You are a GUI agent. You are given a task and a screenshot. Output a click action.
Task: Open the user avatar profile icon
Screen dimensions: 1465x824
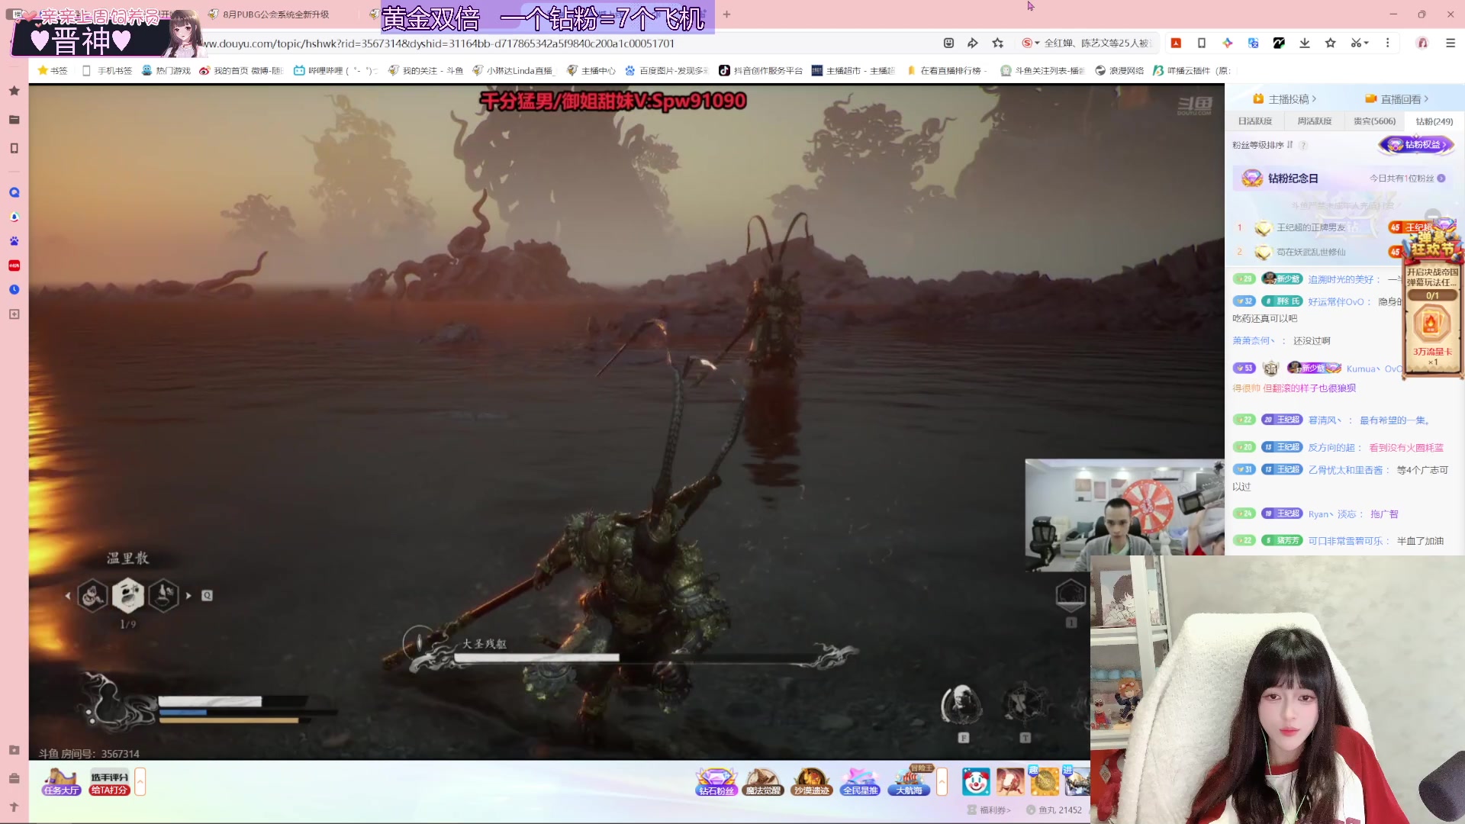pos(1422,43)
